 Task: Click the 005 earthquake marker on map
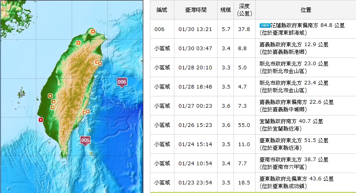pos(85,140)
